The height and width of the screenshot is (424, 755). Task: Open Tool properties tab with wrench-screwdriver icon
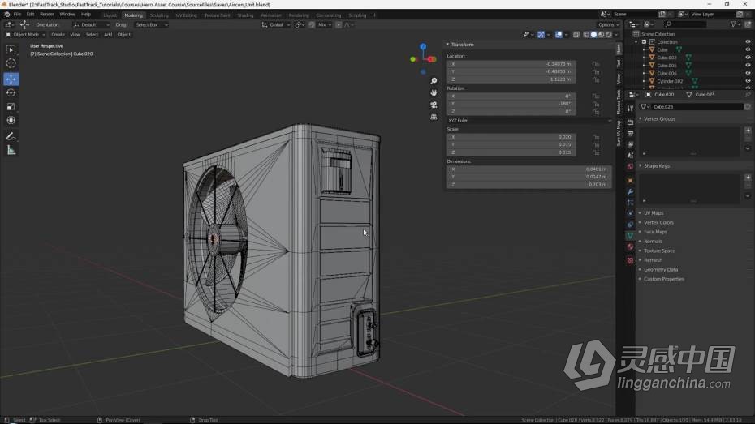point(630,109)
